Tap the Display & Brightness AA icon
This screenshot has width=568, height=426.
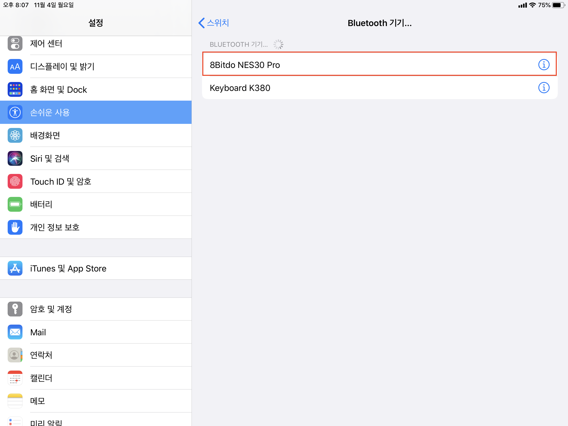pos(15,66)
